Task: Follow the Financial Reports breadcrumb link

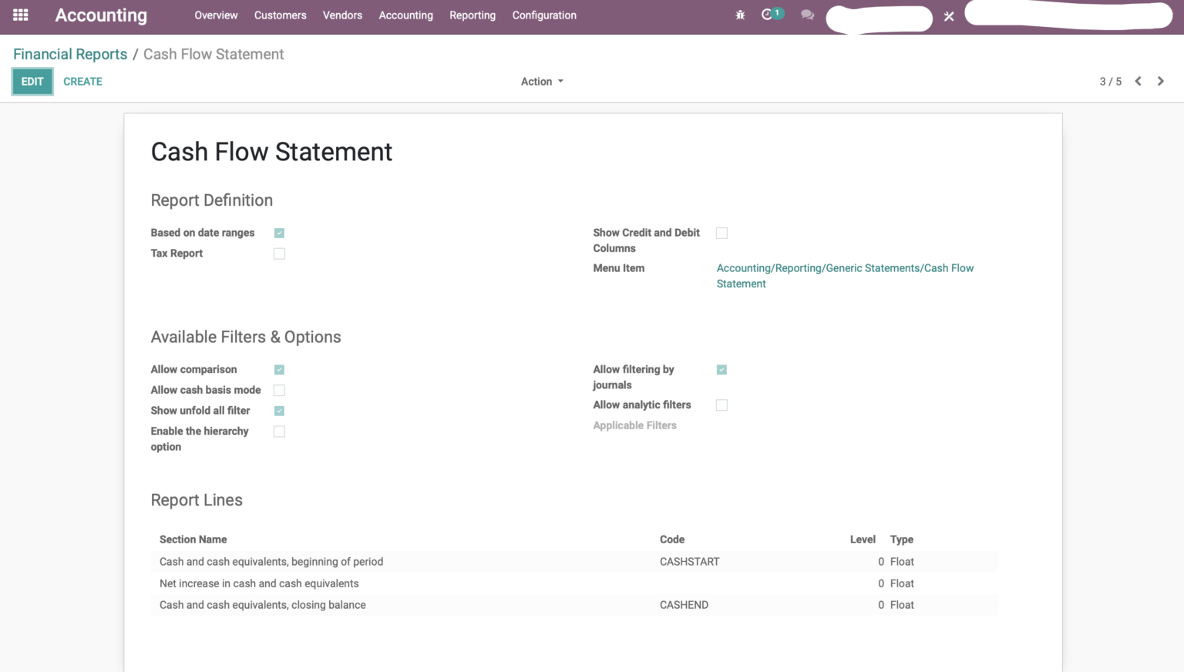Action: (69, 53)
